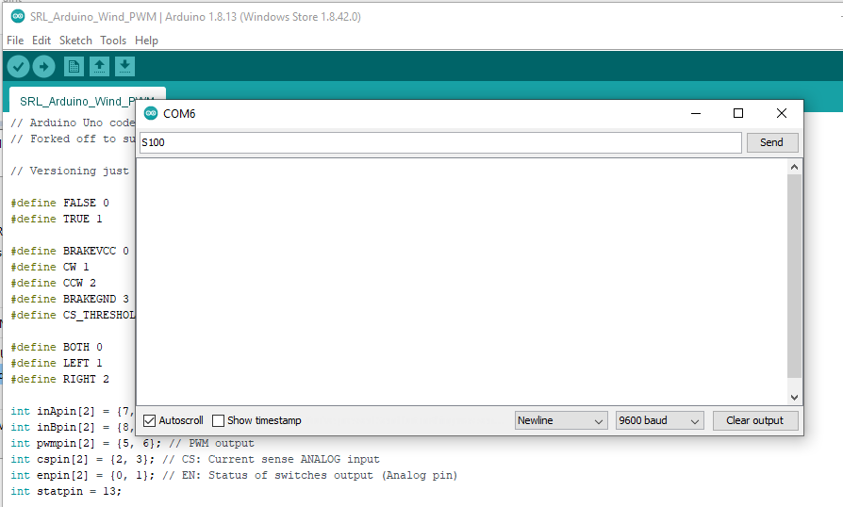Screen dimensions: 843x507
Task: Maximize the COM6 serial monitor window
Action: point(738,113)
